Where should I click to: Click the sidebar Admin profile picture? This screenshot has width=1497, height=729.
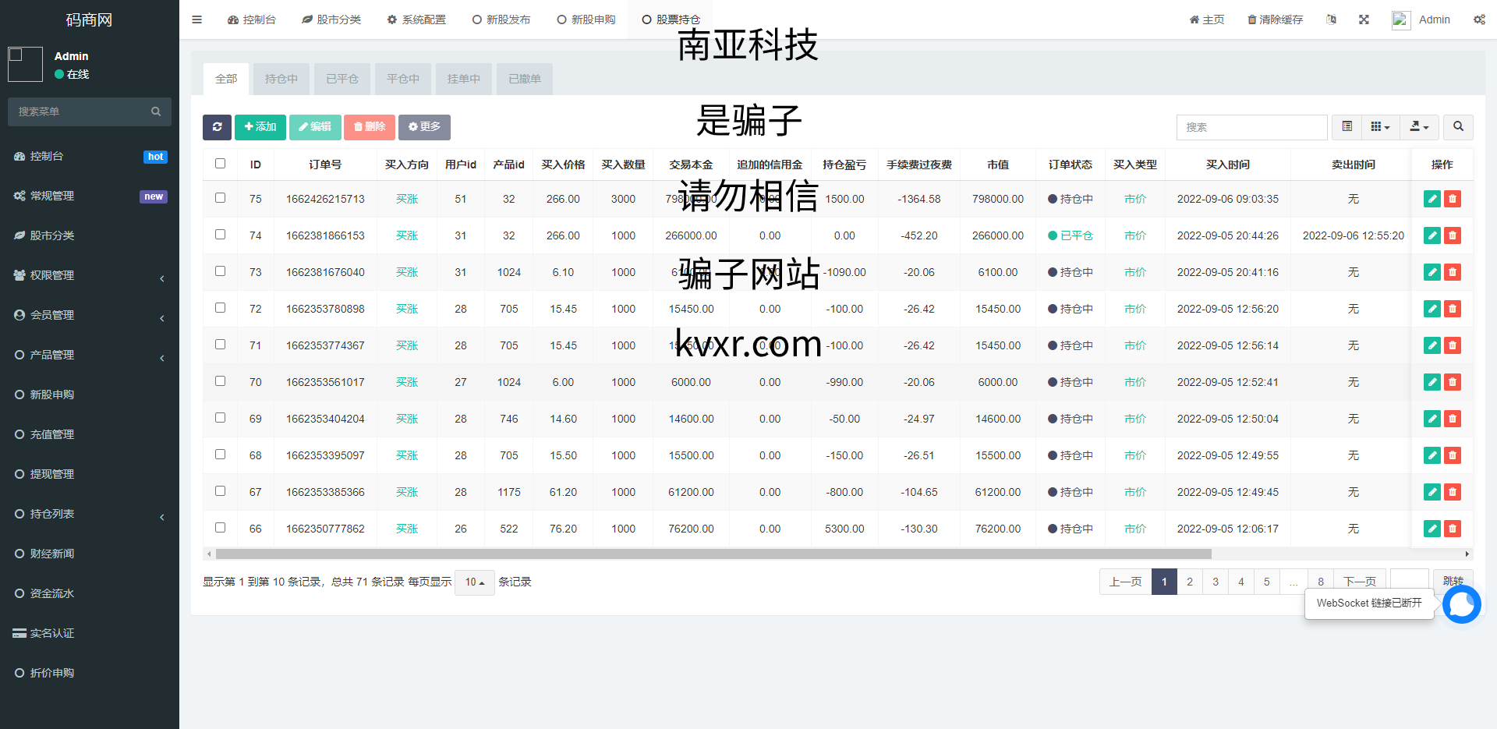click(x=25, y=64)
